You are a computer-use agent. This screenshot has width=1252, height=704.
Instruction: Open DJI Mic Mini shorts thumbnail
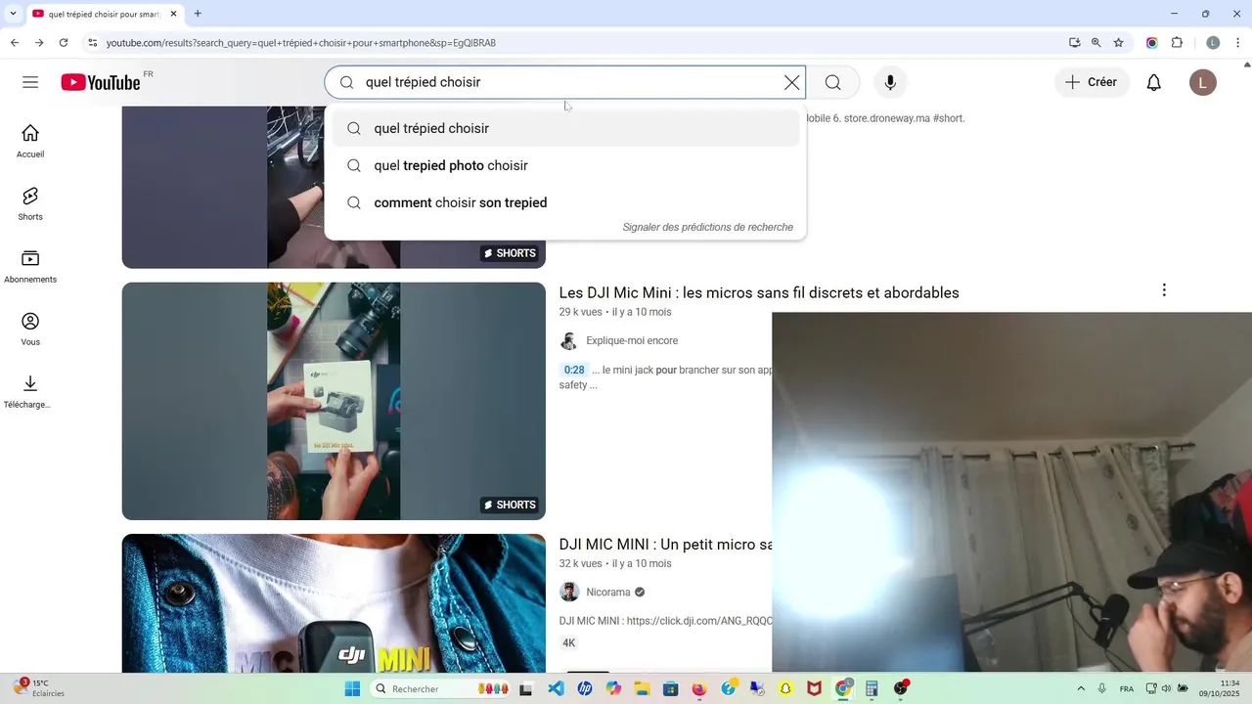(x=334, y=401)
